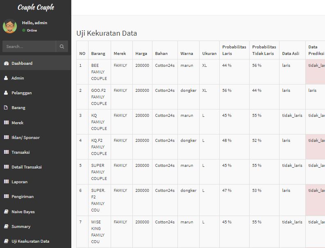The width and height of the screenshot is (325, 248).
Task: Click the Probabilitas Tidak Laris header
Action: [x=264, y=50]
